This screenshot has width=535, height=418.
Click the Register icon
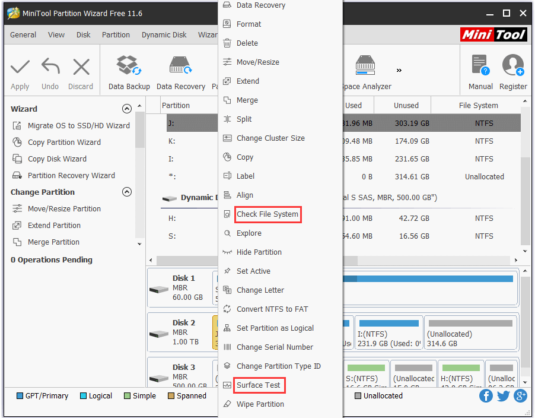(x=512, y=64)
